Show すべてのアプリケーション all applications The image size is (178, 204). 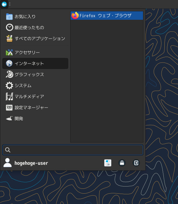(35, 39)
